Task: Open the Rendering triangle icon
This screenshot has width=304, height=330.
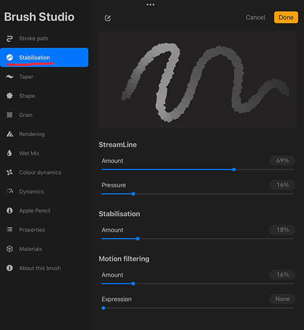Action: 9,134
